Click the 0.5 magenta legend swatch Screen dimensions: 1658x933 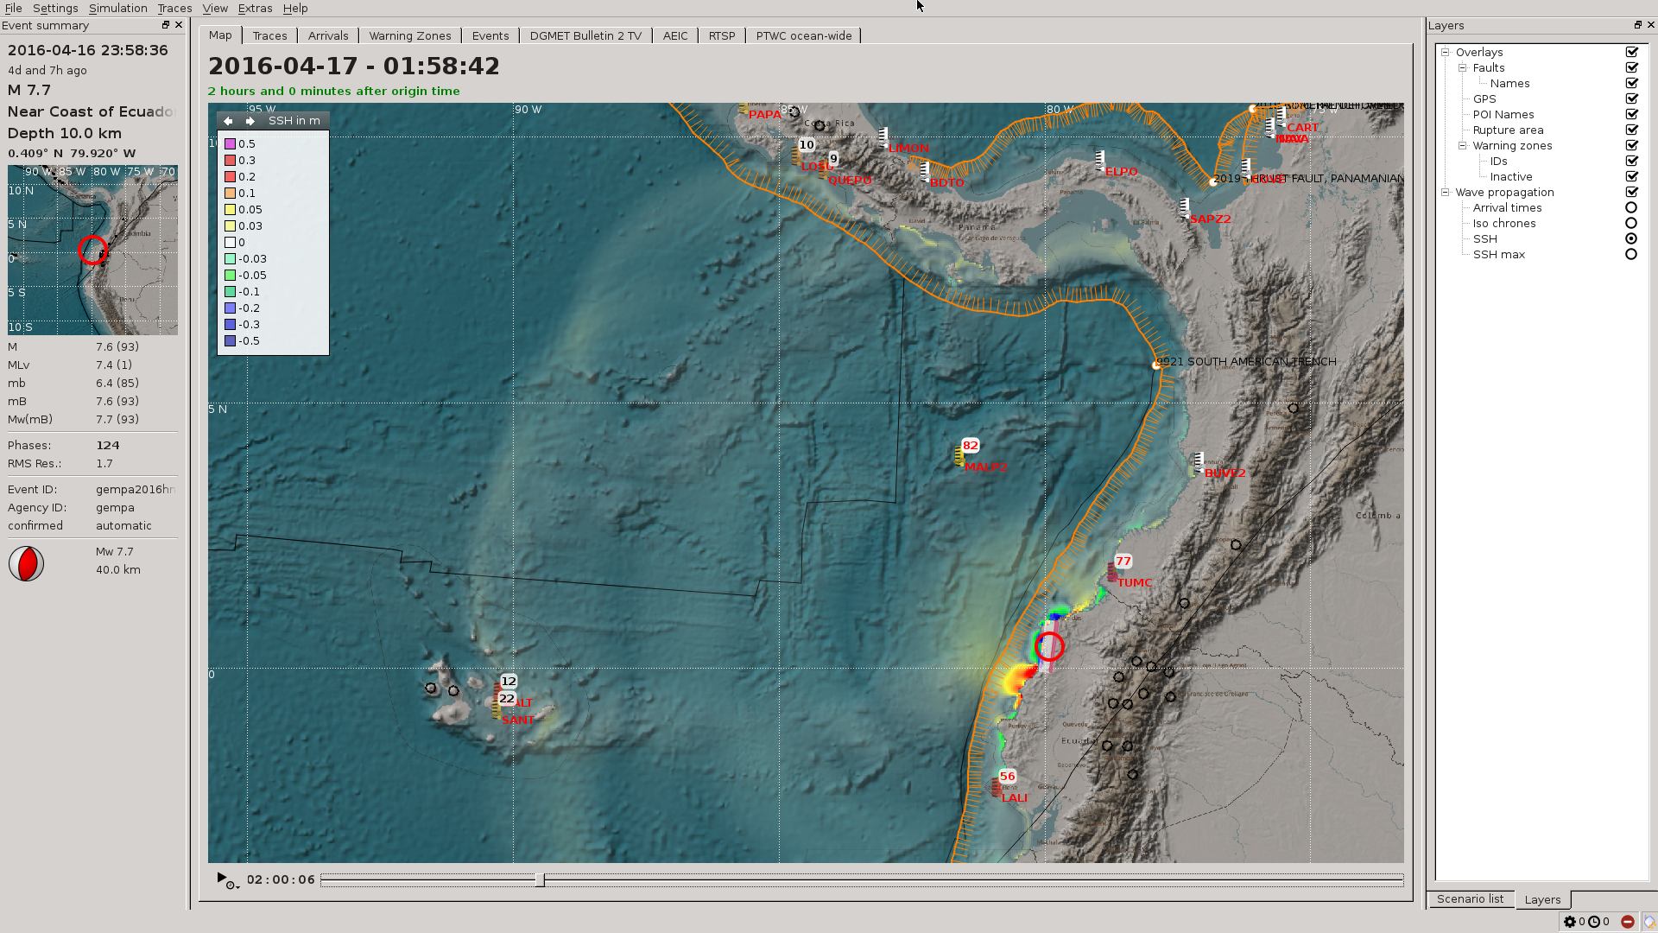(231, 144)
